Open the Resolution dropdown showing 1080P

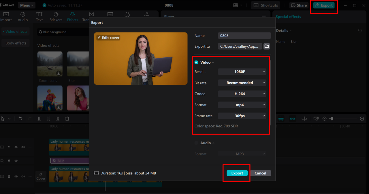pos(242,72)
